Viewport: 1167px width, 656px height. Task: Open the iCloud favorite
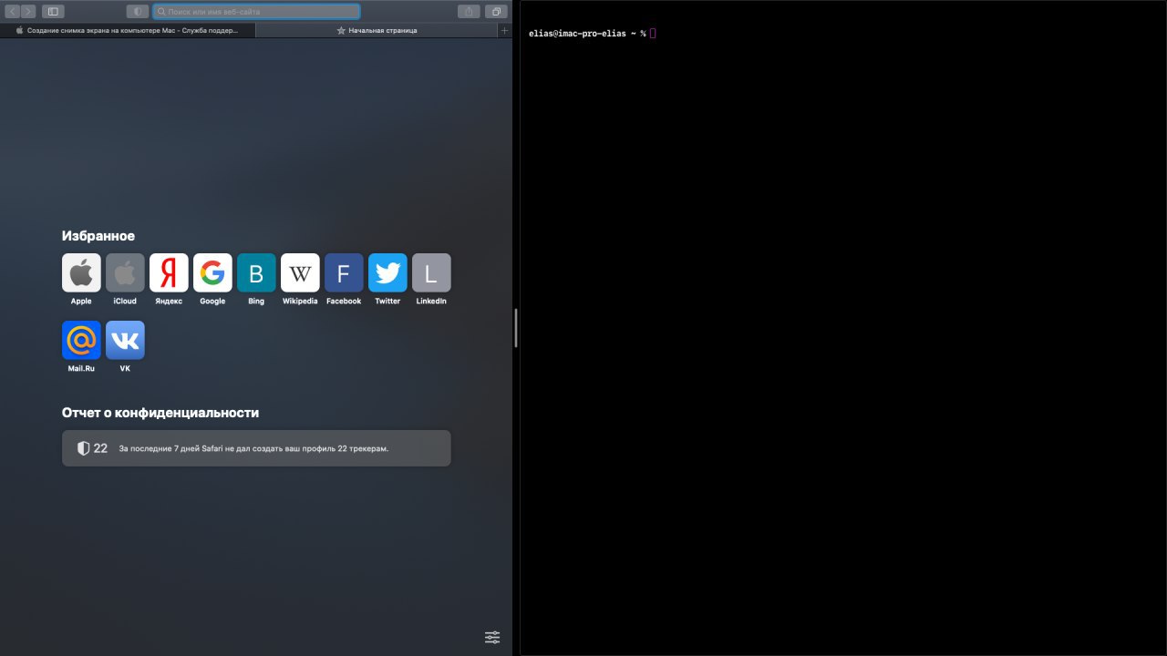tap(125, 279)
